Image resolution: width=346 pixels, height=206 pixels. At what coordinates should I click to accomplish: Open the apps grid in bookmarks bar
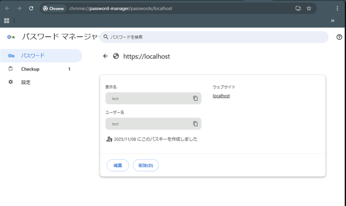coord(6,21)
